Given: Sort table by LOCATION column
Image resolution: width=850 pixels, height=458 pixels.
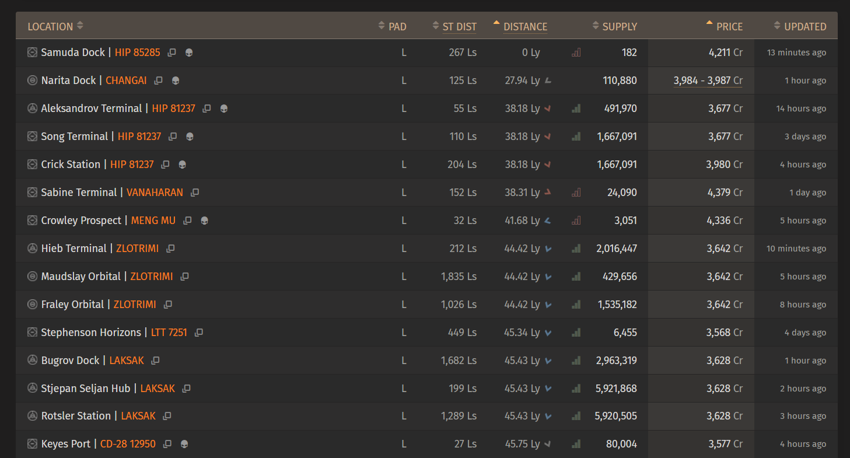Looking at the screenshot, I should point(55,26).
